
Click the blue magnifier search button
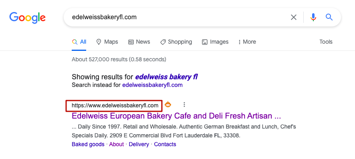(329, 17)
